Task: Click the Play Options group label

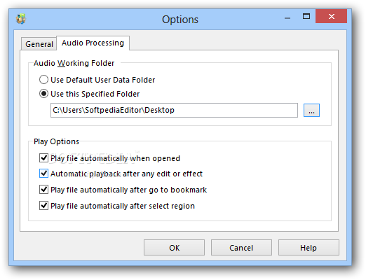Action: point(56,141)
